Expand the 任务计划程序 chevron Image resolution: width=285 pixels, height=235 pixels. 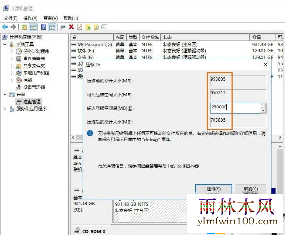point(12,52)
